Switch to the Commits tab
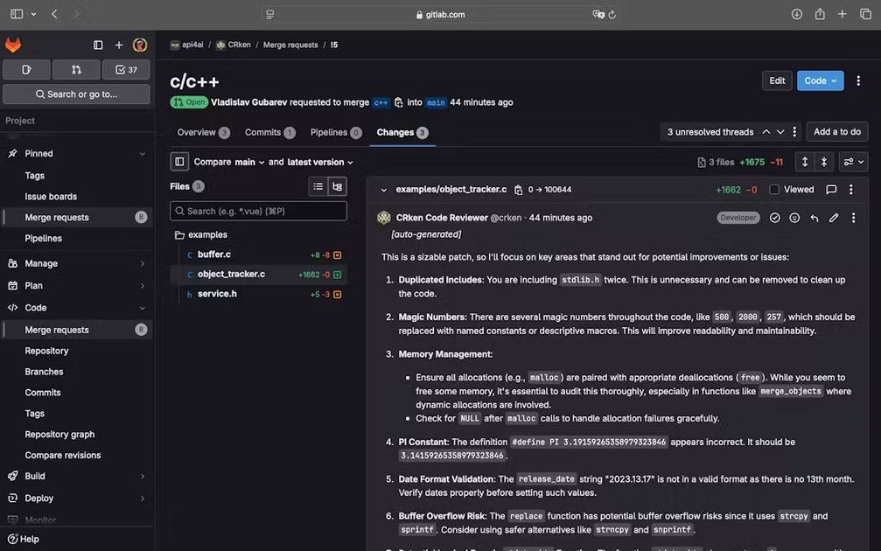Viewport: 881px width, 551px height. tap(262, 132)
